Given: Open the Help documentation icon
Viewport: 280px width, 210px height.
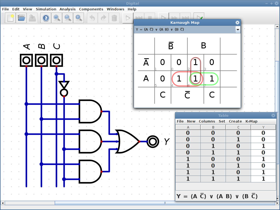Looking at the screenshot, I should coord(45,18).
